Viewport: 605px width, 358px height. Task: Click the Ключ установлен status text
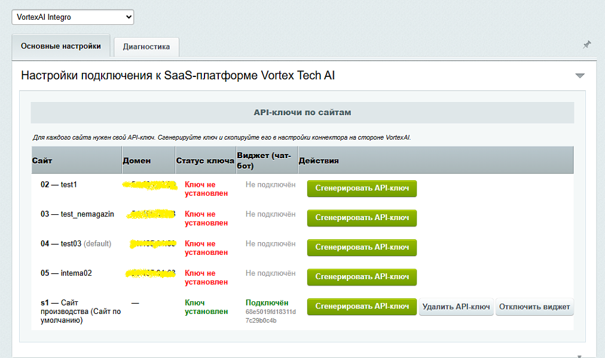(206, 307)
